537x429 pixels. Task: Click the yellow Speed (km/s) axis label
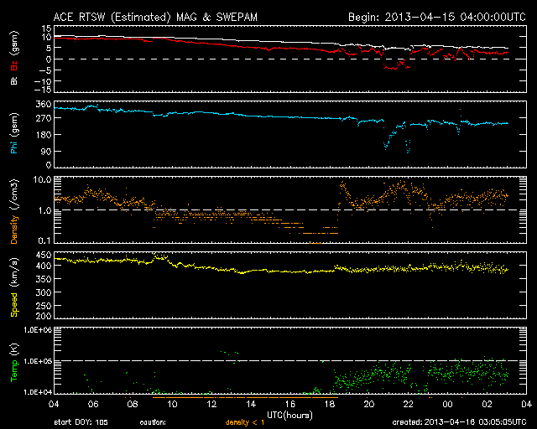pos(14,287)
